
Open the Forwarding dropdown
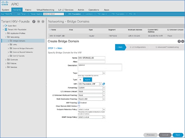pos(104,88)
